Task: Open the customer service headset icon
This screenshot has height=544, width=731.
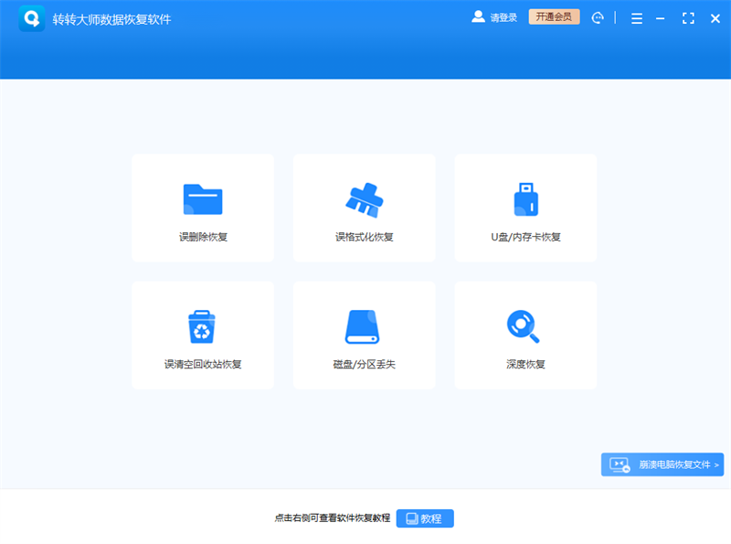Action: pos(599,17)
